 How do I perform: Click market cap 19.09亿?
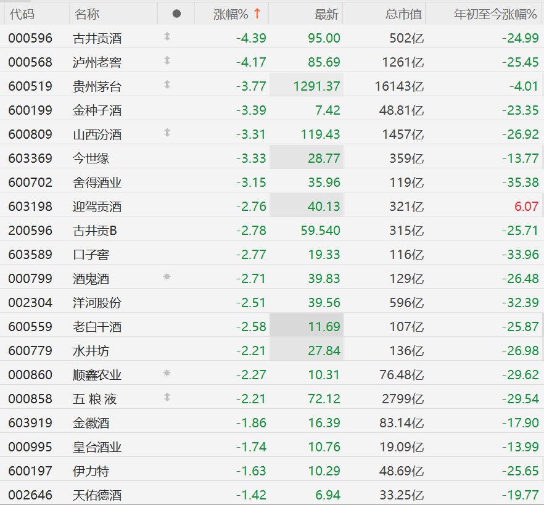click(402, 446)
